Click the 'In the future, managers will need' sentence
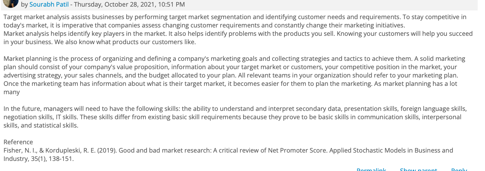 [235, 109]
